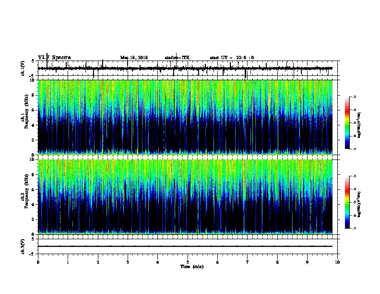380x294 pixels.
Task: Click the "station=ITK" header label
Action: [177, 58]
